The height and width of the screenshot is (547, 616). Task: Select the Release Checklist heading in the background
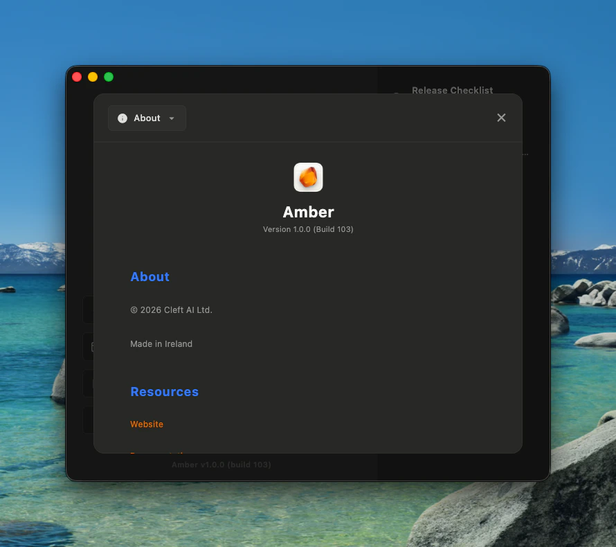[x=452, y=90]
